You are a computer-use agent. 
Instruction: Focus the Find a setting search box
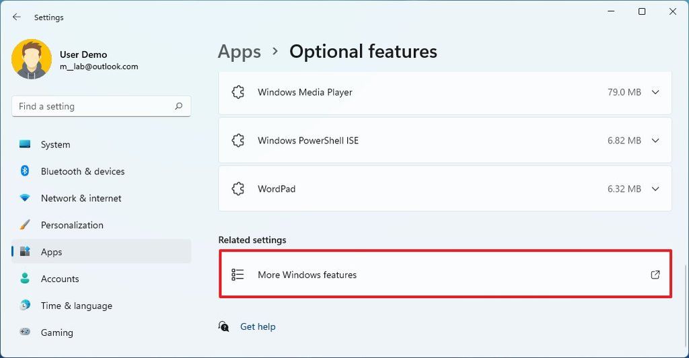(x=101, y=106)
